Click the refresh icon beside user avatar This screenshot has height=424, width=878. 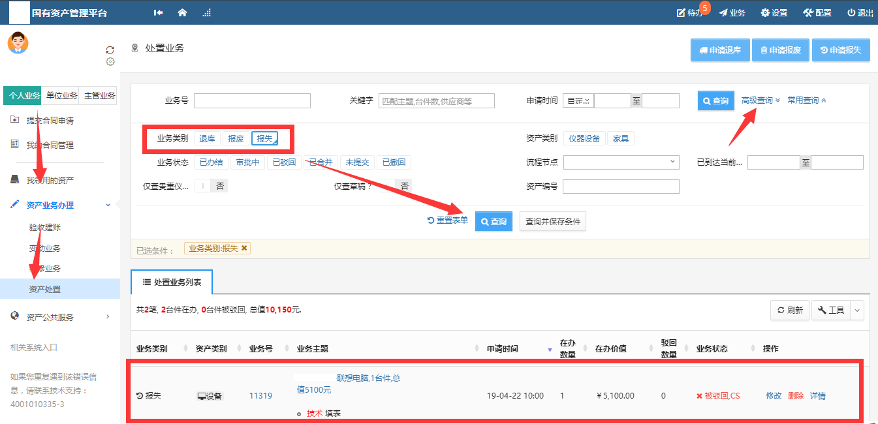[110, 50]
